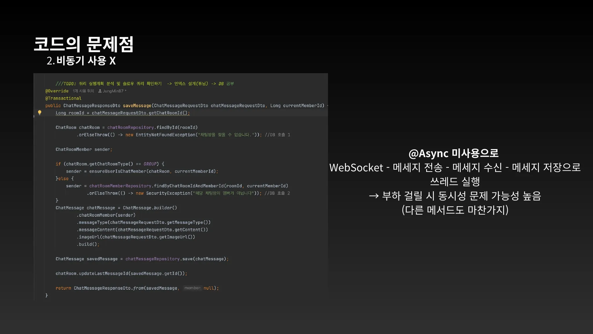The height and width of the screenshot is (334, 593).
Task: Click the '@Async 미사용으로' heading text
Action: coord(453,153)
